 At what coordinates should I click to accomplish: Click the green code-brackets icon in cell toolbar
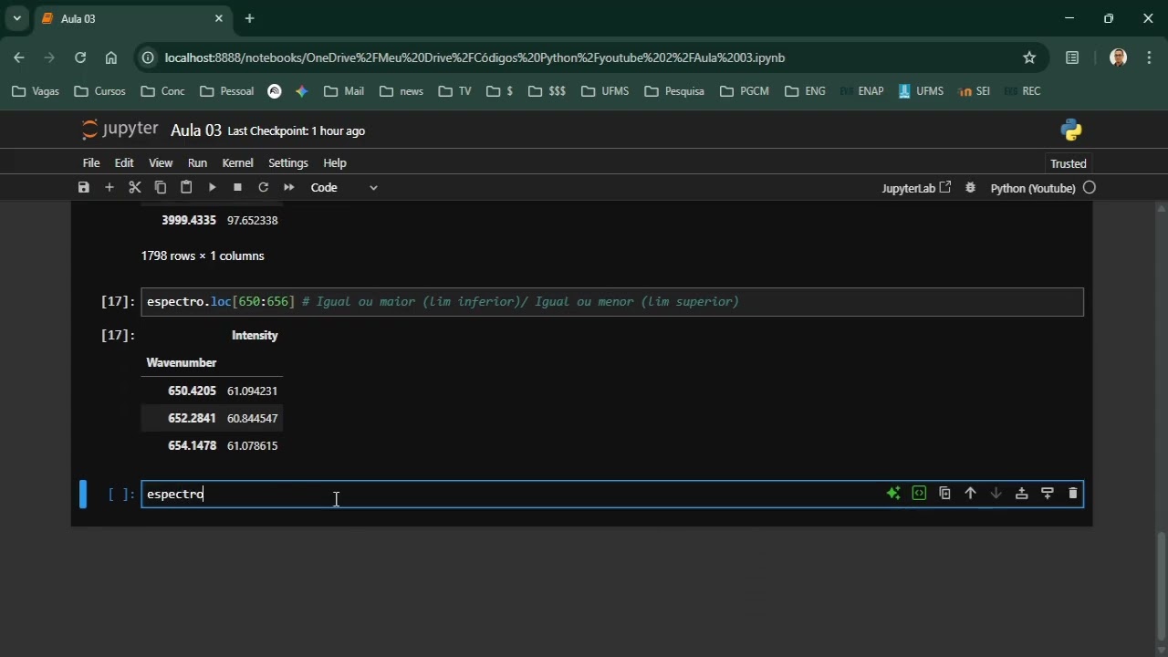(919, 494)
